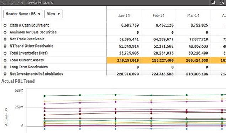
Task: Expand the Total Inventories (Net) row
Action: coord(5,53)
